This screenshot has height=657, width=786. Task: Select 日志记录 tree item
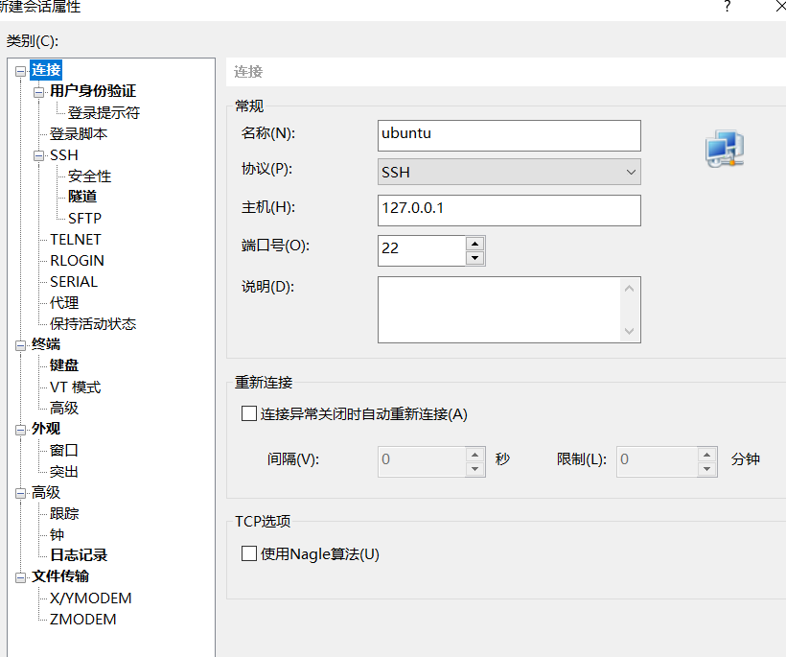click(x=79, y=555)
